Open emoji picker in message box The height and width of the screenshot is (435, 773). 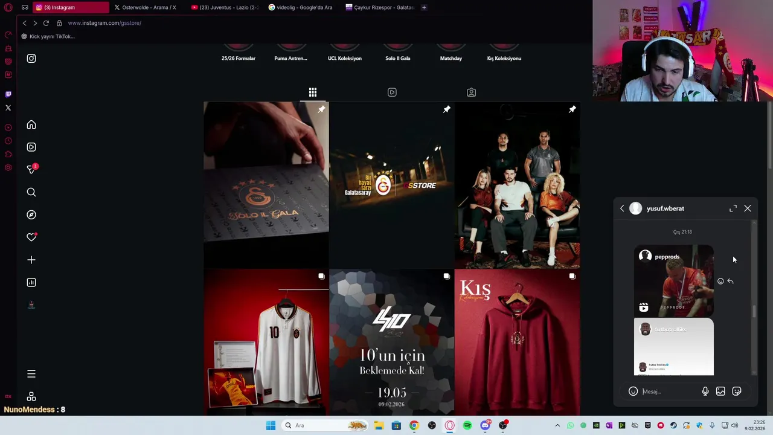tap(633, 391)
